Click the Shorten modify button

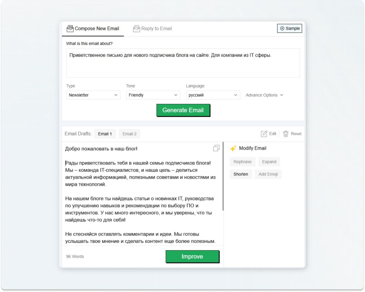241,174
